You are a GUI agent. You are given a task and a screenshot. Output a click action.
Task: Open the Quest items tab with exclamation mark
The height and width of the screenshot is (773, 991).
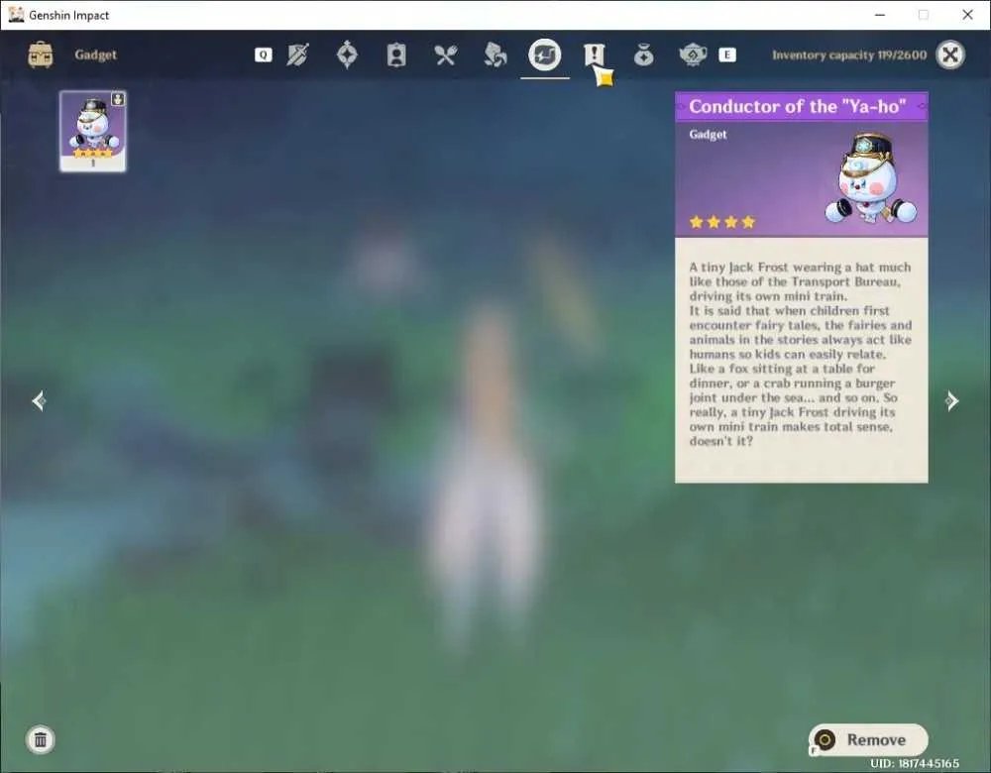tap(594, 55)
